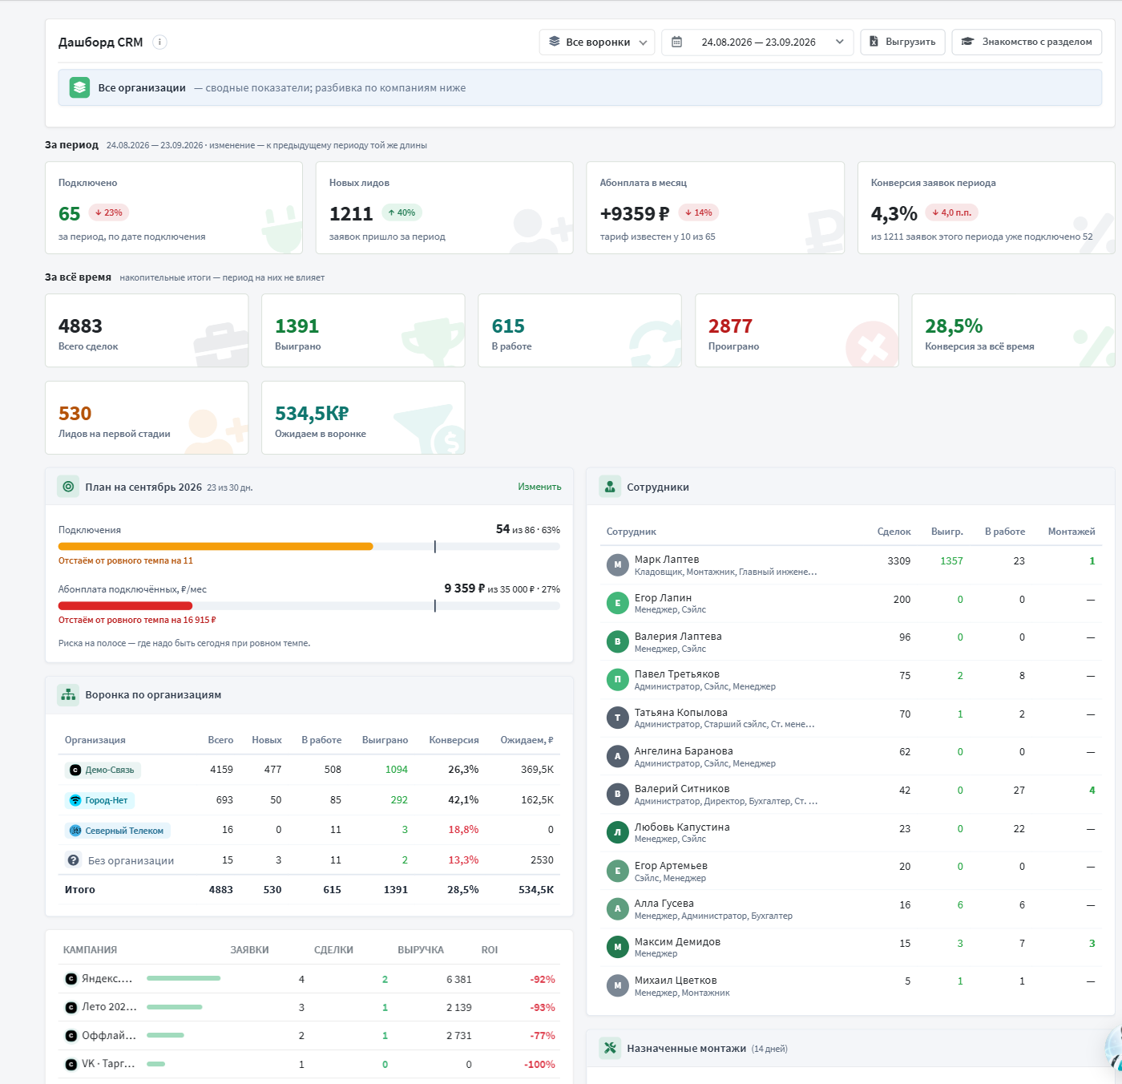This screenshot has height=1084, width=1122.
Task: Click Марк Лаптев's avatar
Action: (617, 564)
